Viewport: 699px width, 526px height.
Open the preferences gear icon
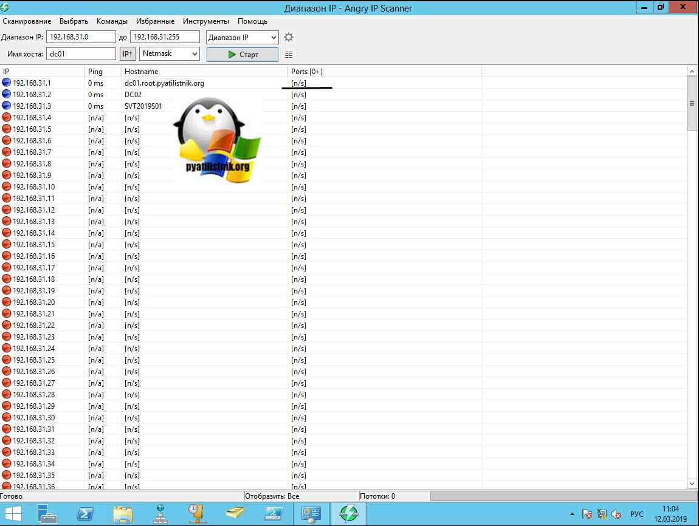click(289, 38)
